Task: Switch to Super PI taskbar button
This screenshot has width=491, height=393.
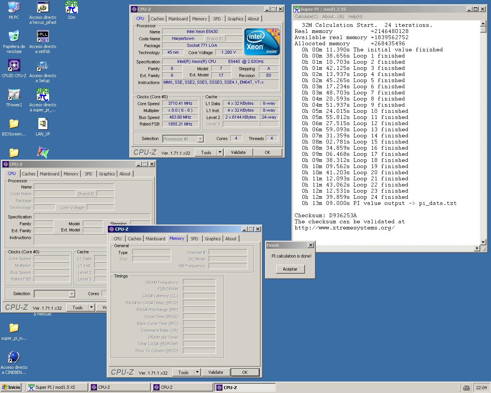Action: pos(57,387)
